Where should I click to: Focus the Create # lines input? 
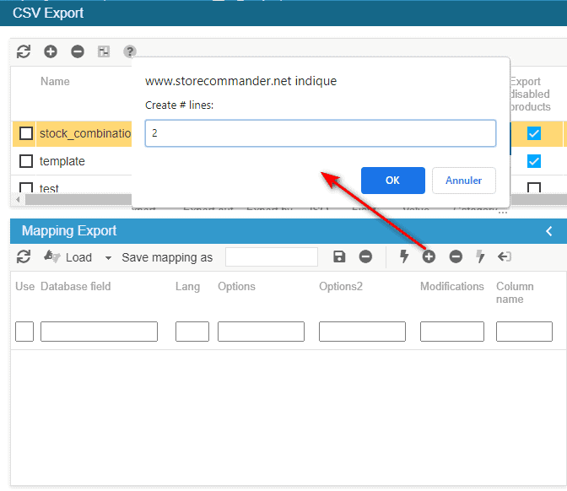pos(321,133)
